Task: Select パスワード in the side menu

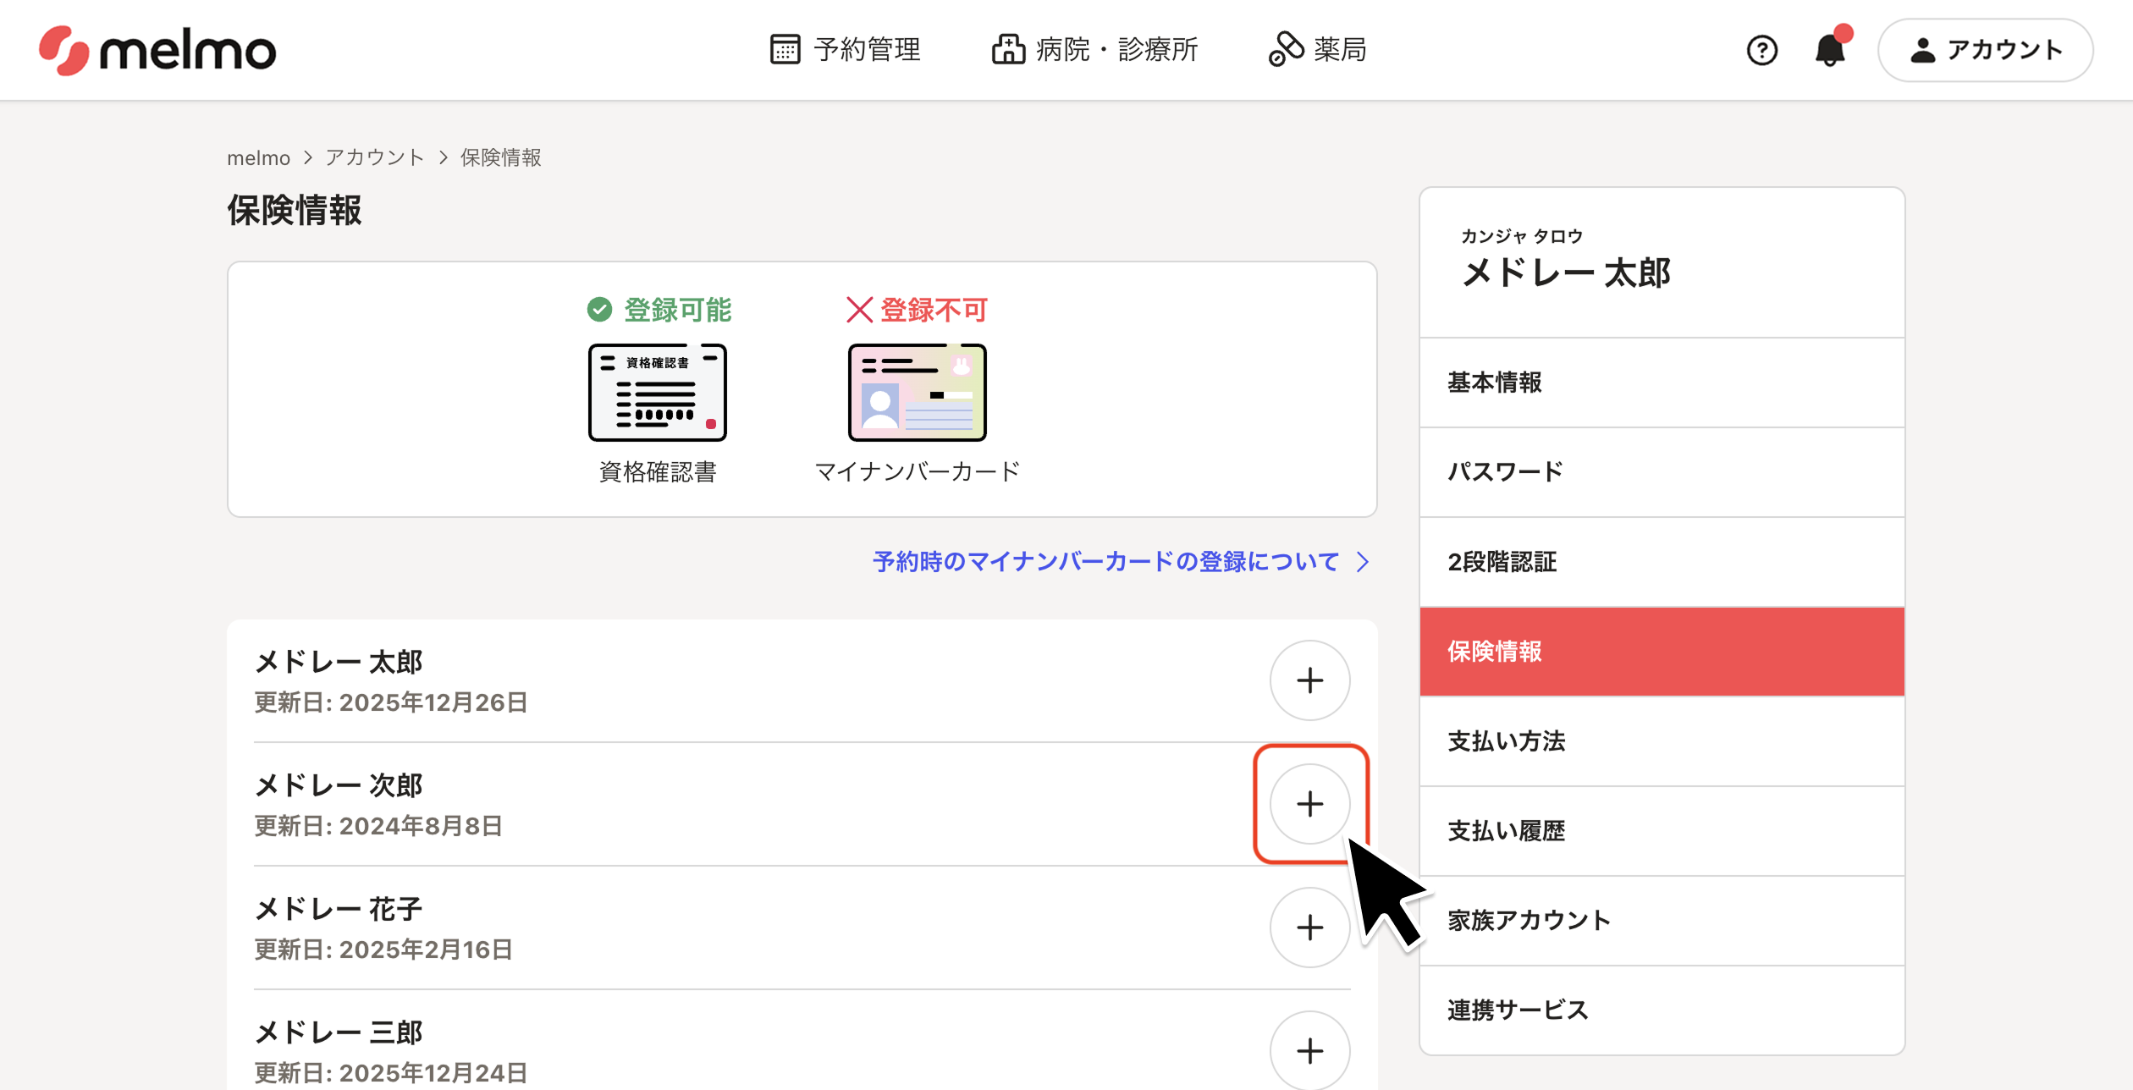Action: click(x=1505, y=472)
